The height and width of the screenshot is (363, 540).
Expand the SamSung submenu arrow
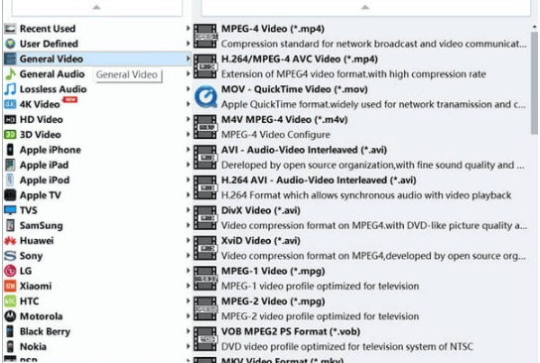pos(188,225)
